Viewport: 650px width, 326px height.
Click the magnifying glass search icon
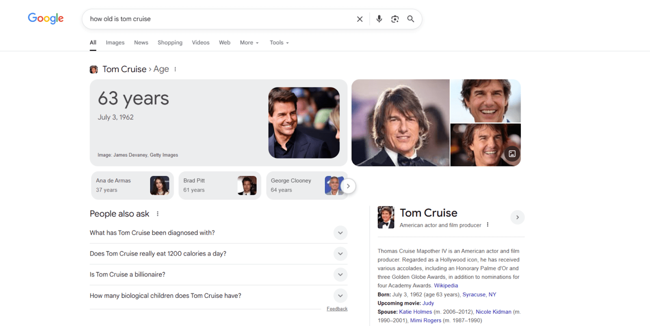pyautogui.click(x=411, y=19)
